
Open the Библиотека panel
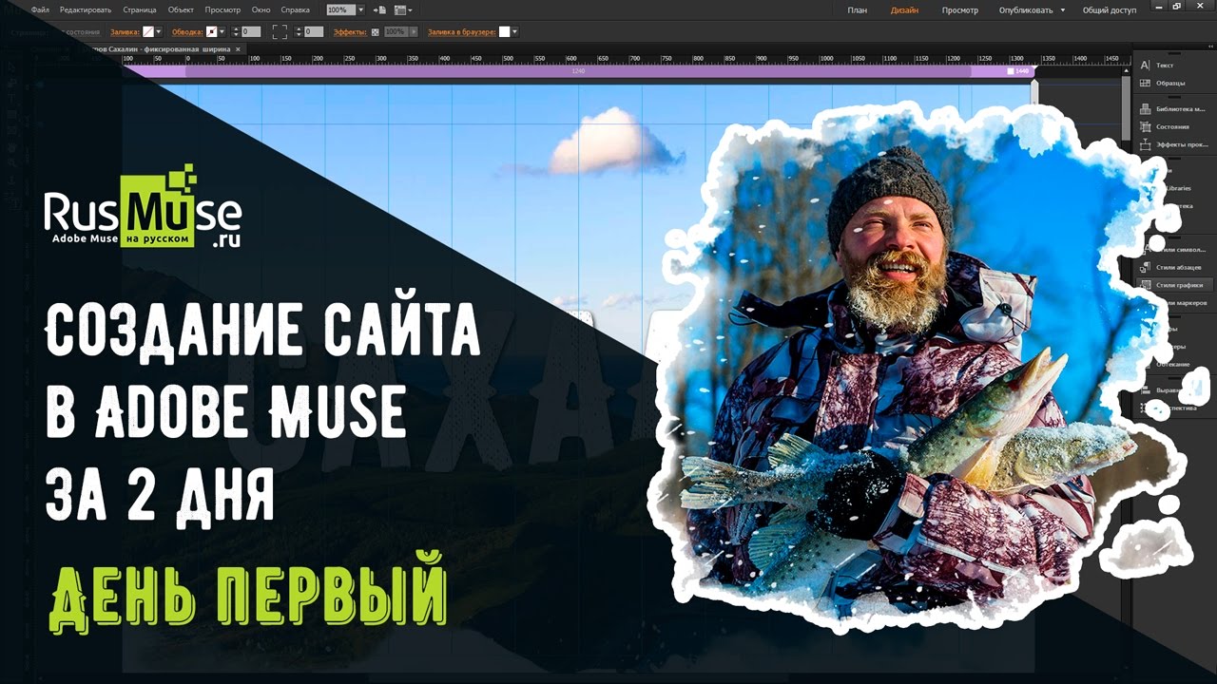pos(1173,109)
